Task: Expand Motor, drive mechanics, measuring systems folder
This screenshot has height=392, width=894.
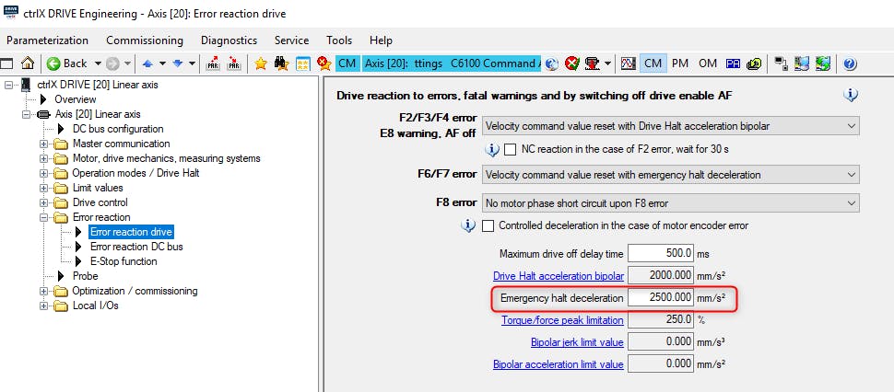Action: pyautogui.click(x=44, y=158)
